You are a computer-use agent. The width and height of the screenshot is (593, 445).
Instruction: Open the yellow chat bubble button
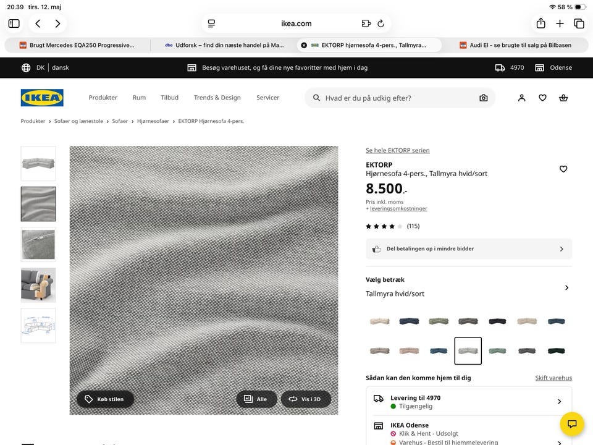click(572, 424)
